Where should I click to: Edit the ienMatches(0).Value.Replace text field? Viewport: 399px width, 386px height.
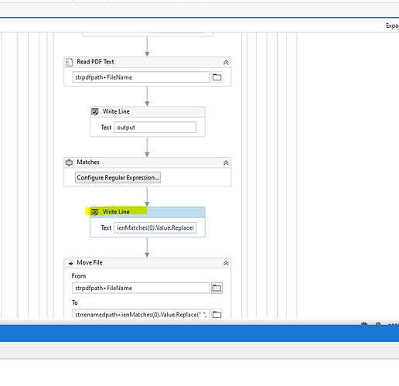pos(155,227)
